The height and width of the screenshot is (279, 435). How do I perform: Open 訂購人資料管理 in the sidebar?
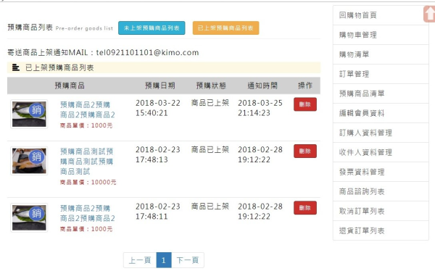pos(381,133)
